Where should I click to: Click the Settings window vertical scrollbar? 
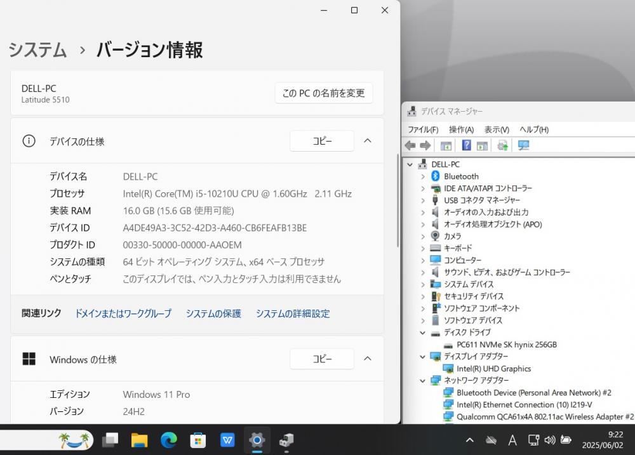point(398,201)
